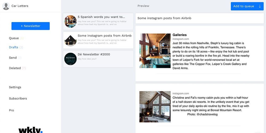Screen dimensions: 266x133
Task: Open the Spanish words draft thumbnail
Action: (x=70, y=21)
